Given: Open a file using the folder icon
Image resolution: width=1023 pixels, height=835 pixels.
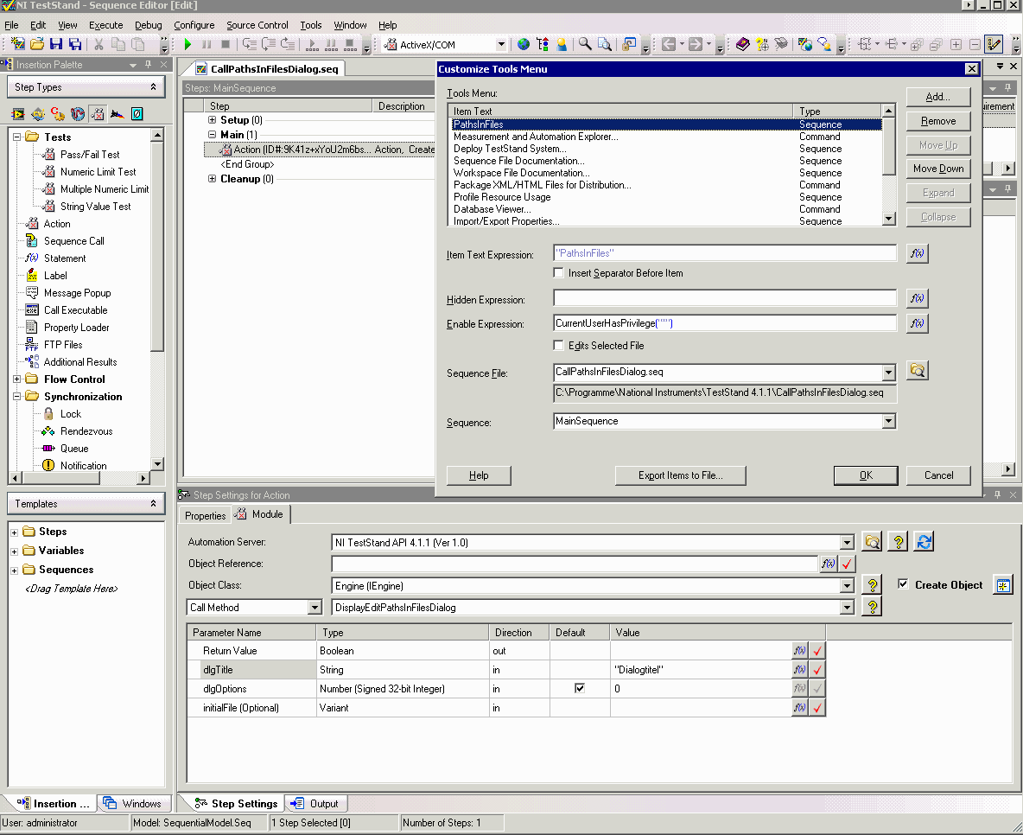Looking at the screenshot, I should [x=37, y=44].
